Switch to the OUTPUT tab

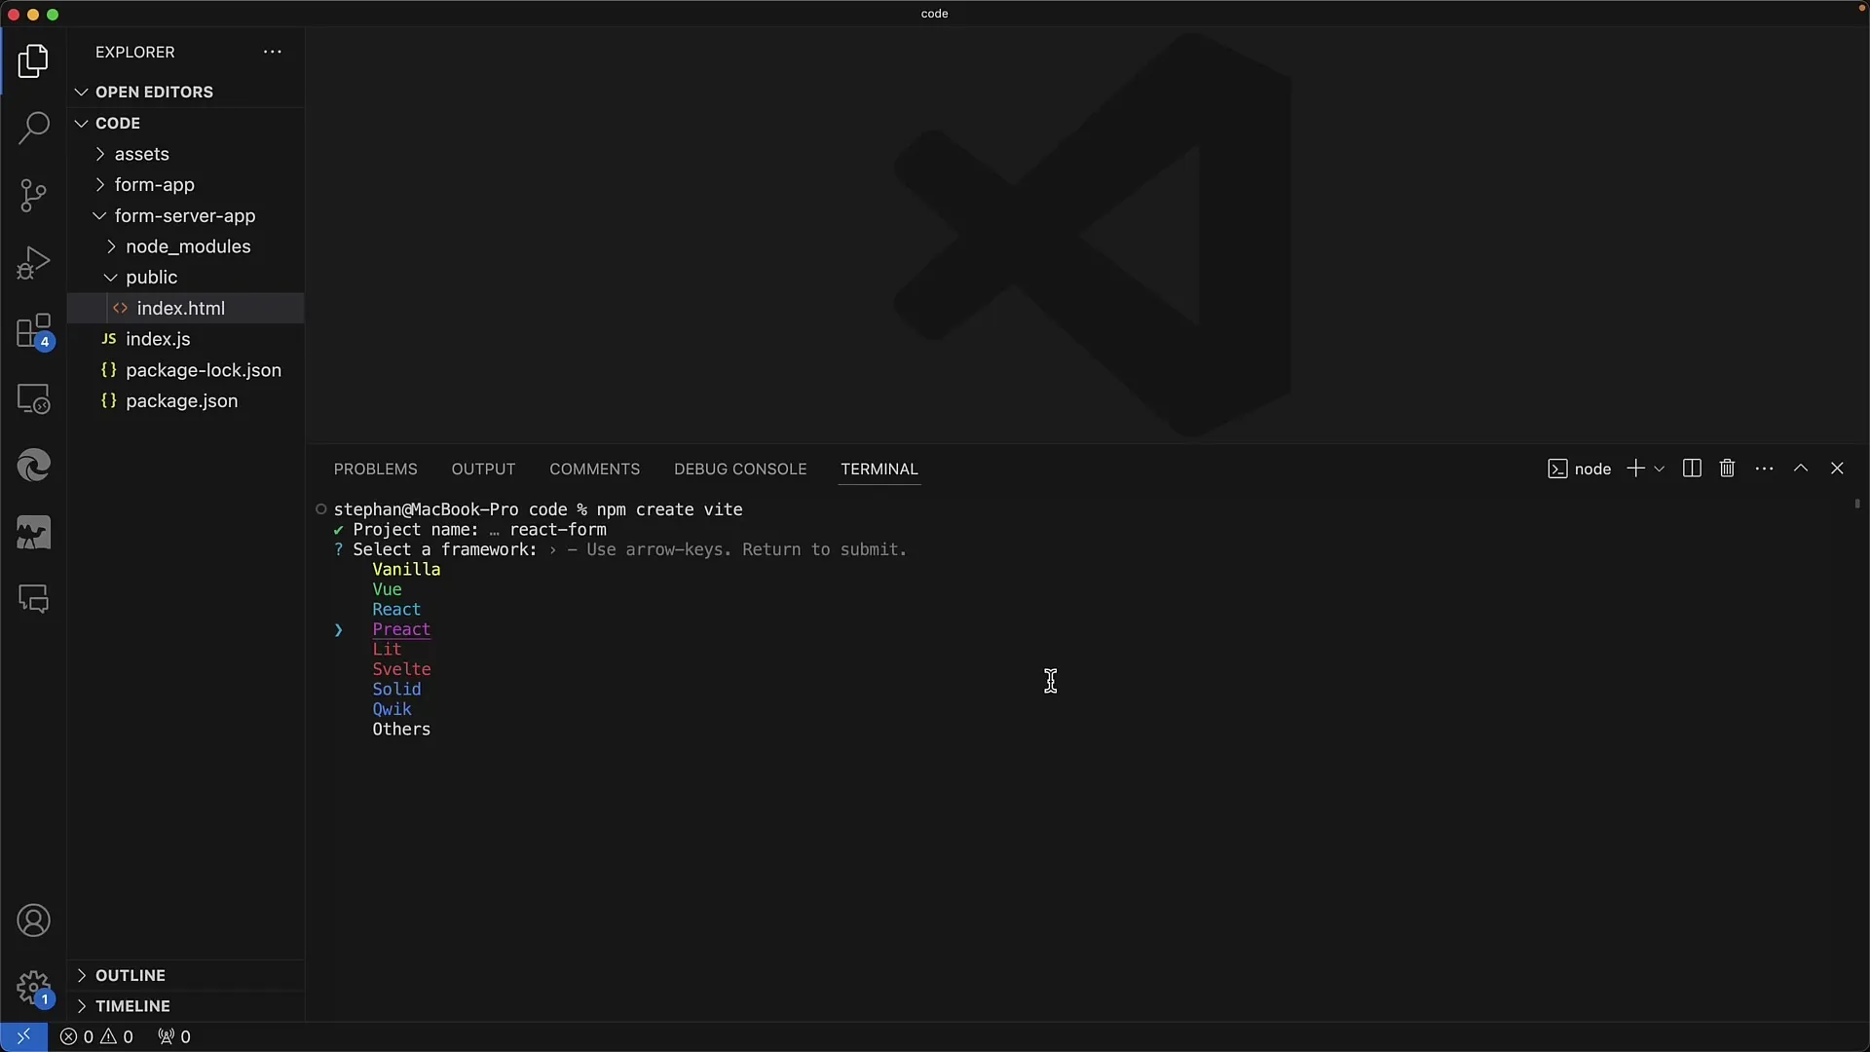click(x=483, y=469)
